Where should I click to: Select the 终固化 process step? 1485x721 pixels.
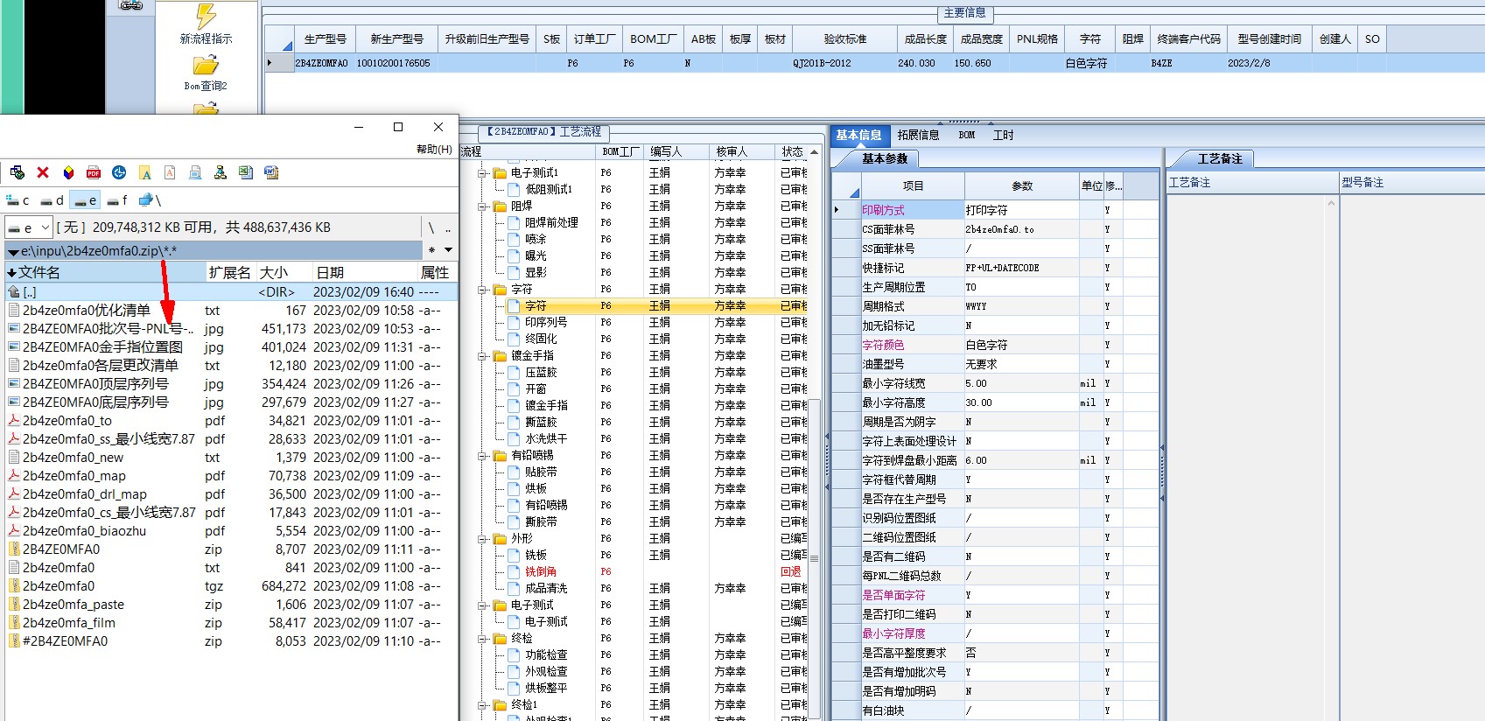coord(541,339)
